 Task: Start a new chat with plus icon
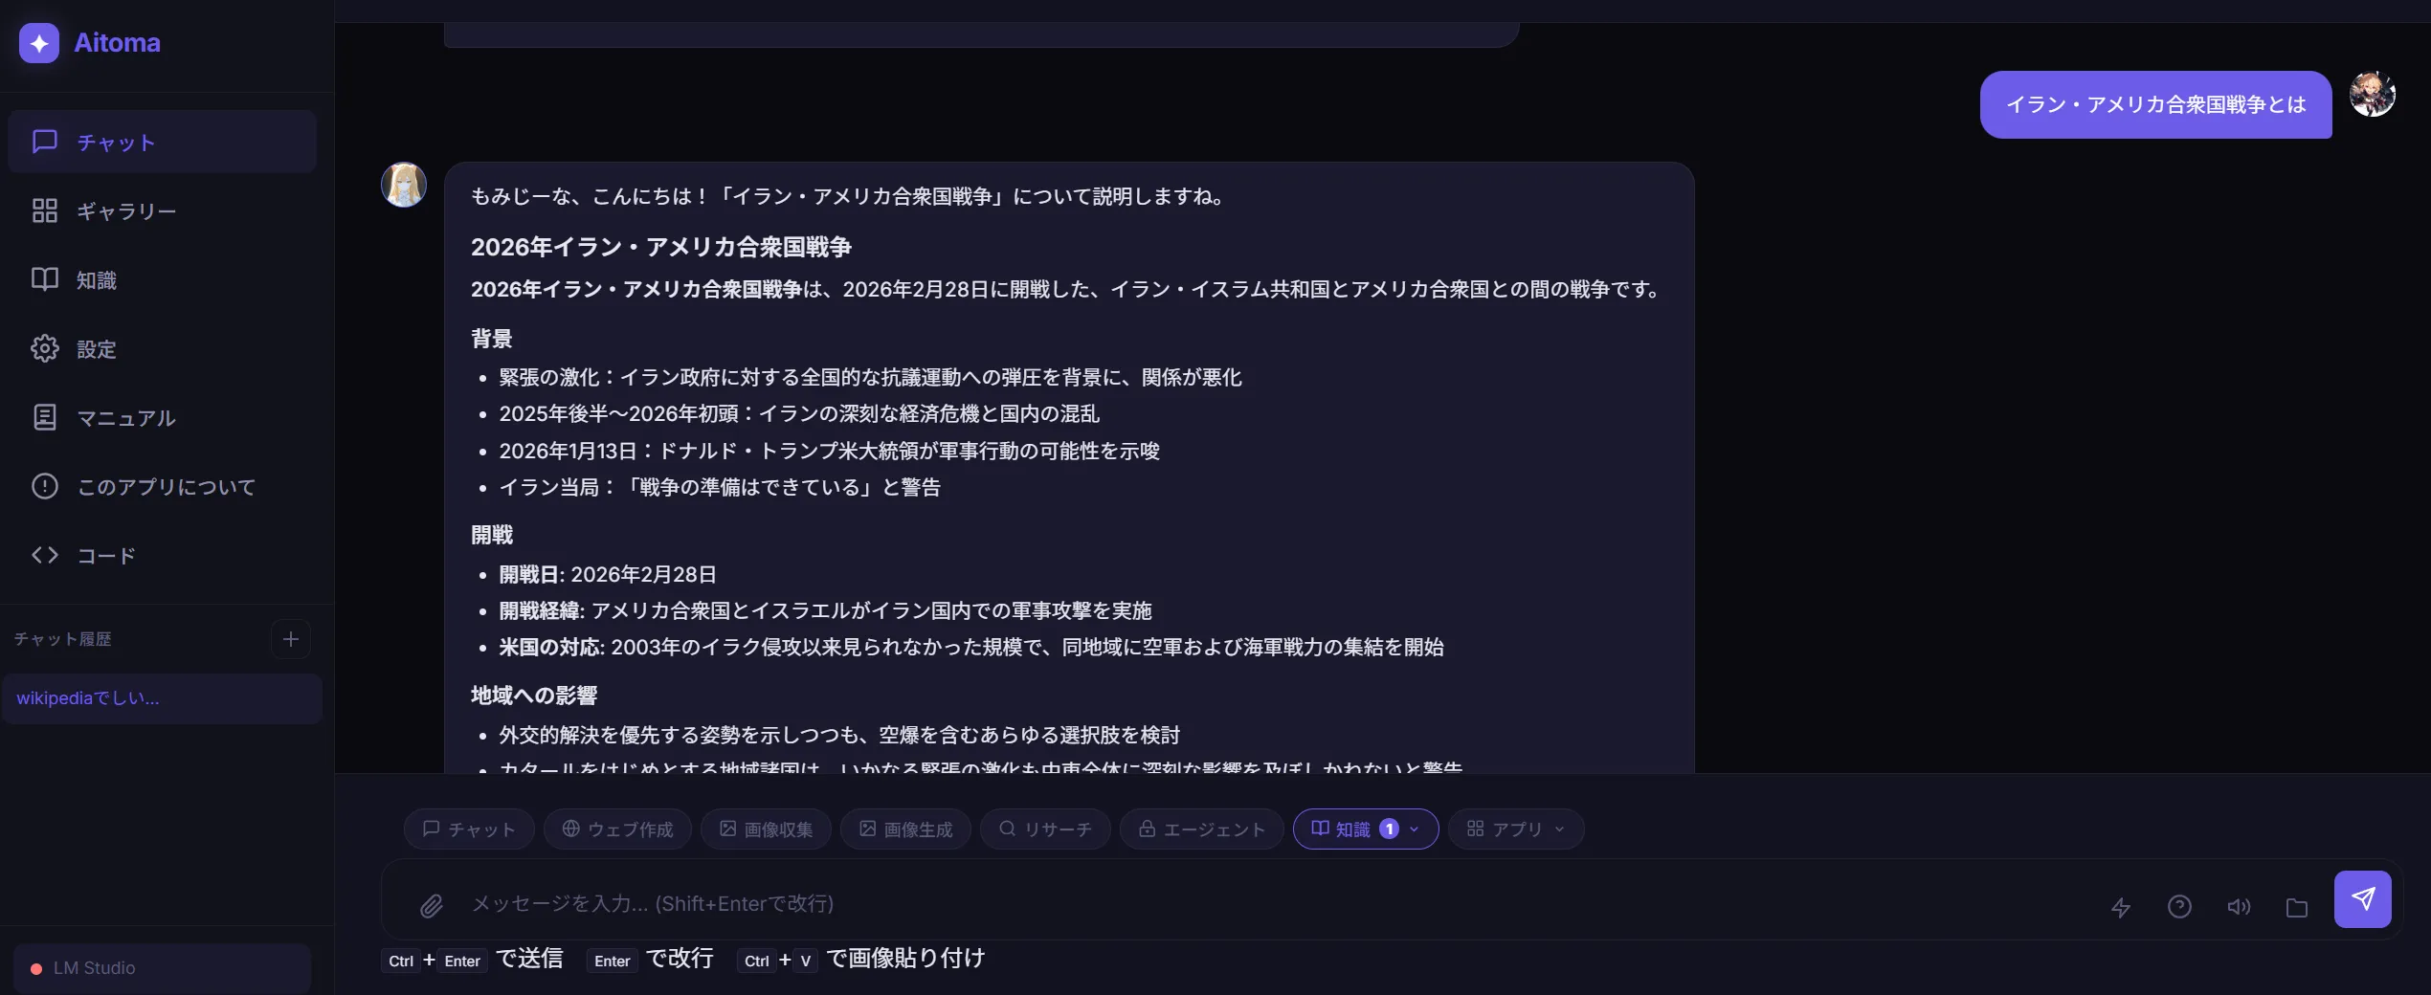point(291,639)
